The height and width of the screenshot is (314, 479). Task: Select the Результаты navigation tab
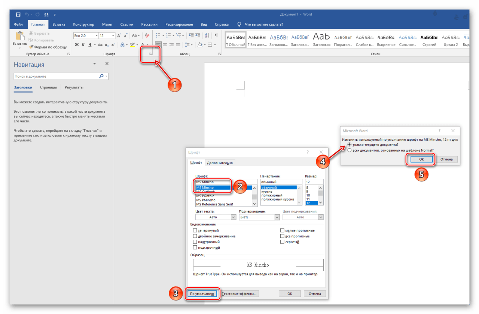[74, 87]
